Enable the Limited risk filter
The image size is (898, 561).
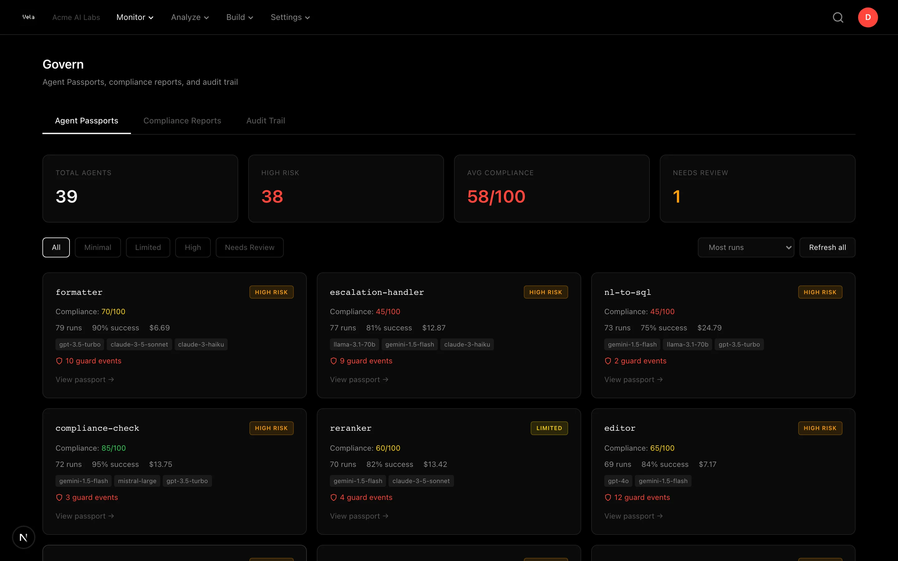(x=148, y=247)
